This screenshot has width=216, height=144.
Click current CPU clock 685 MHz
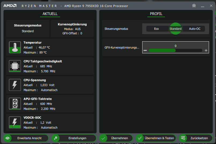(x=46, y=66)
